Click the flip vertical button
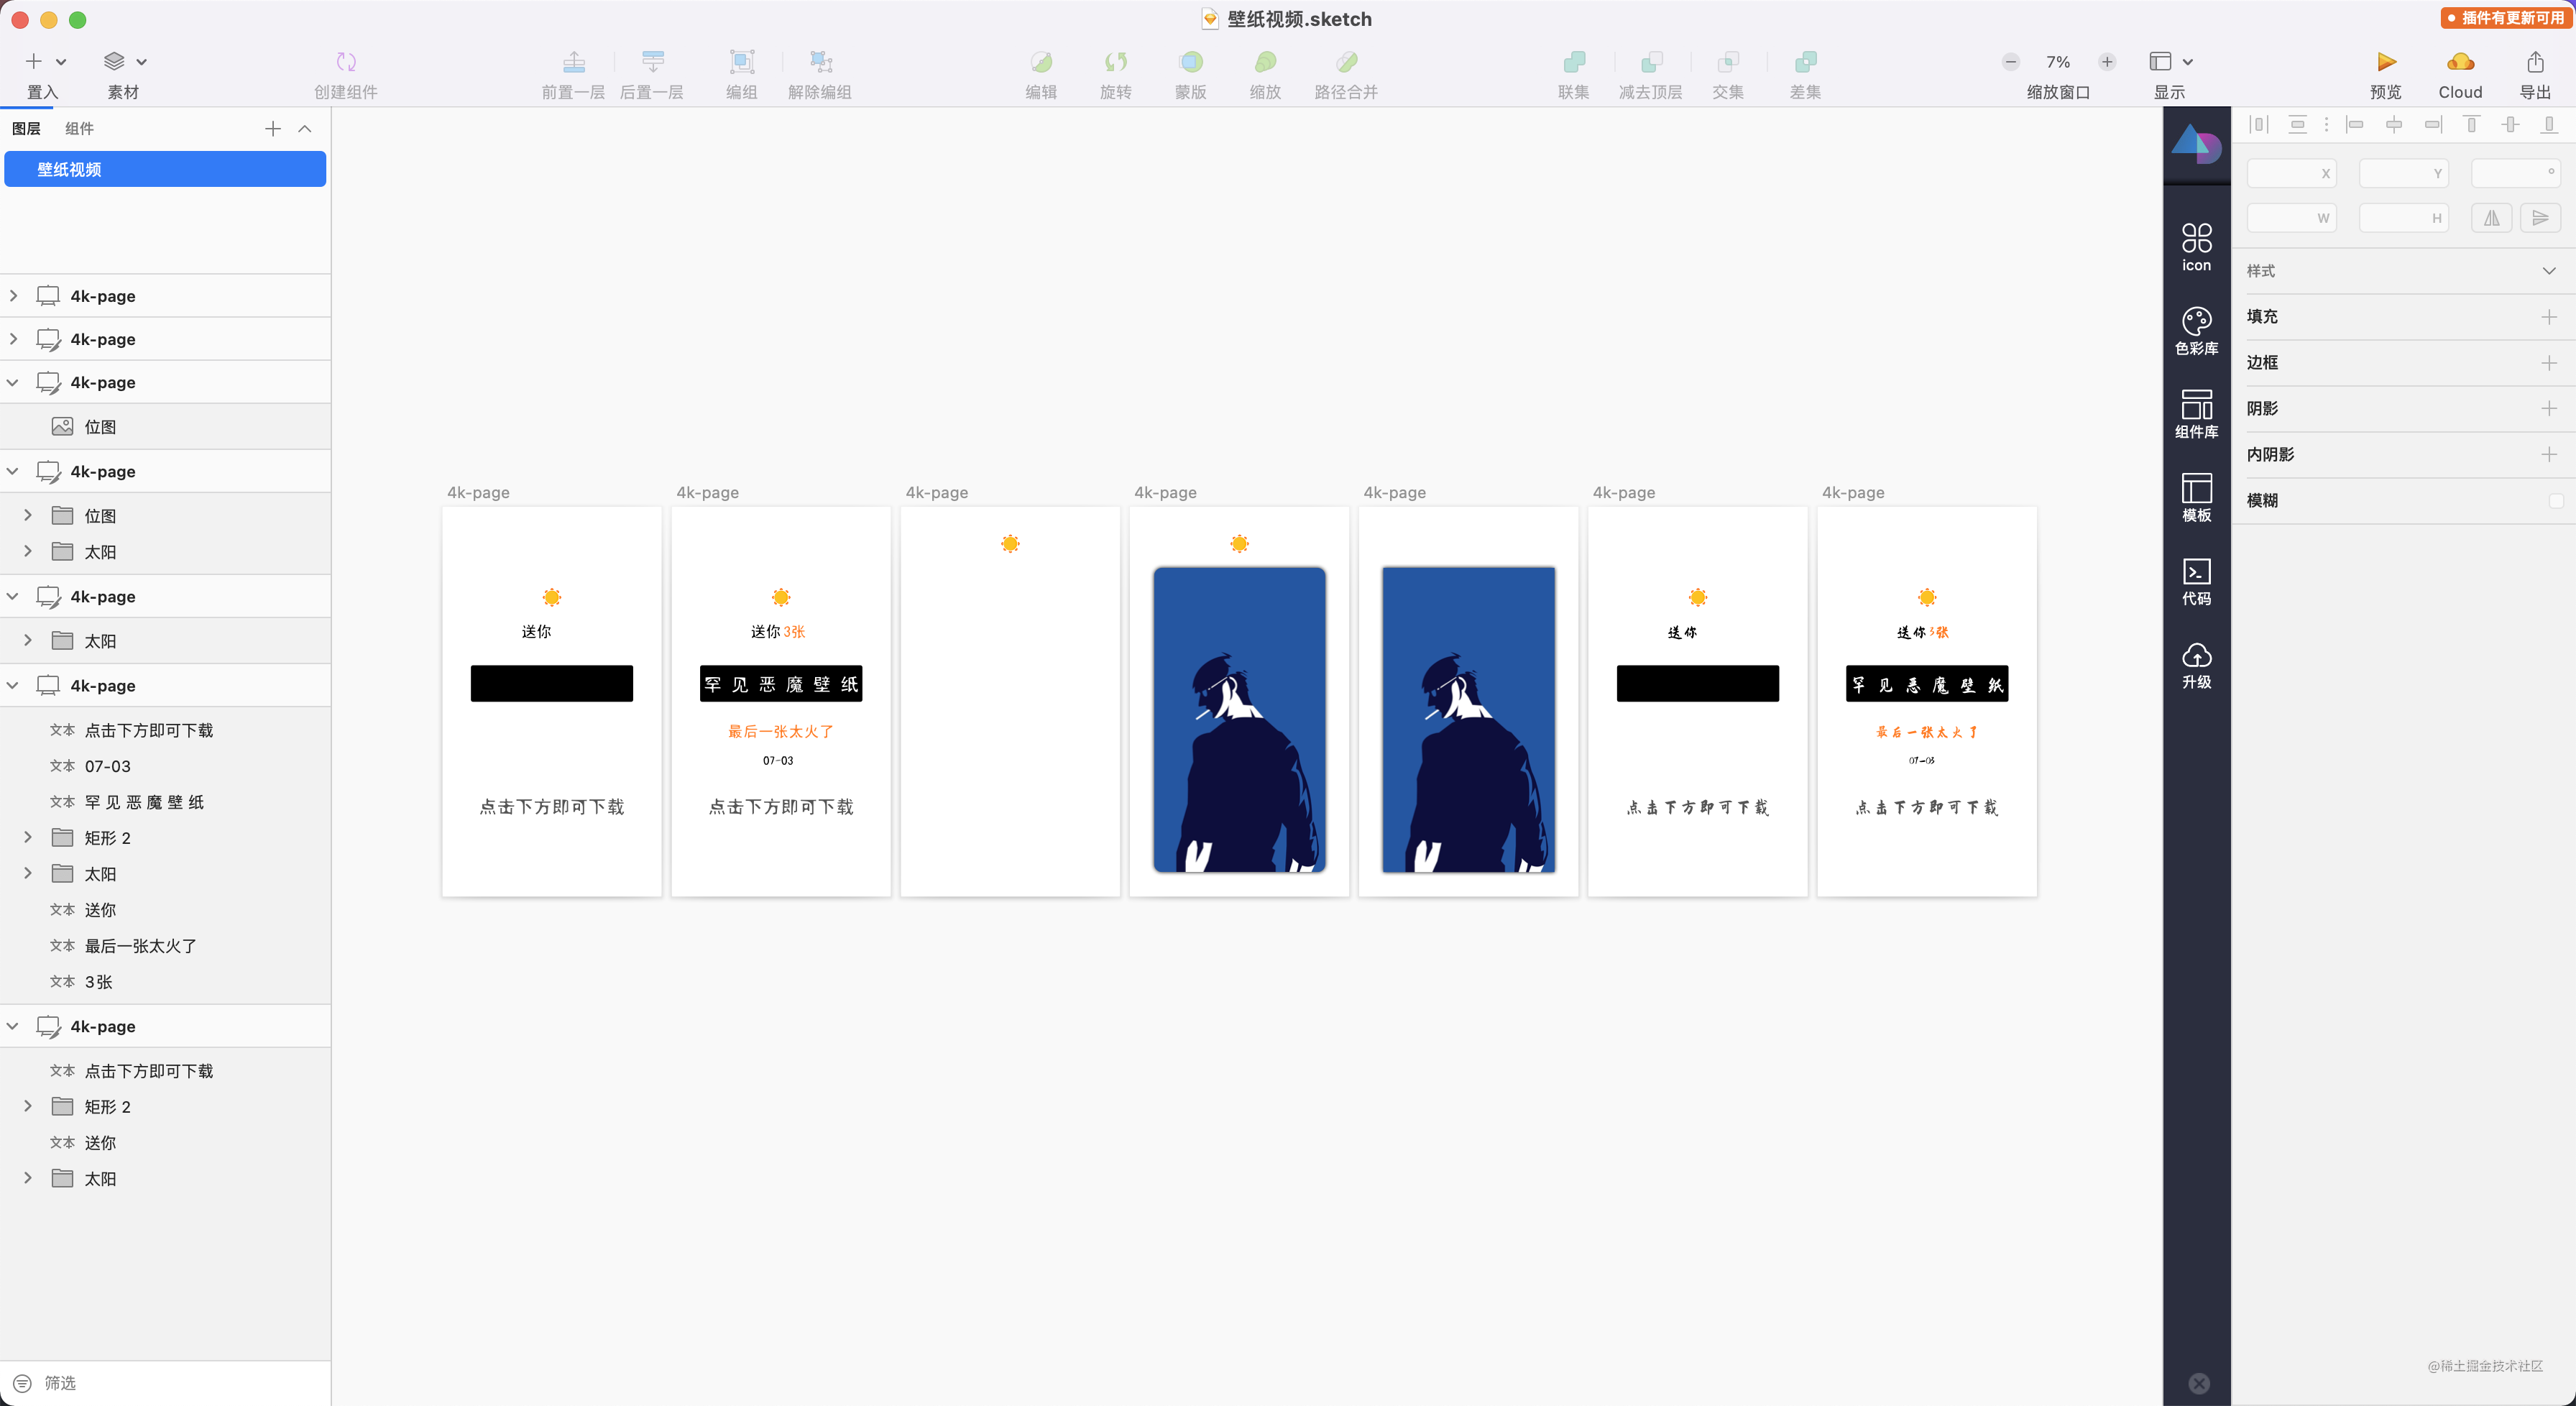This screenshot has height=1406, width=2576. tap(2540, 218)
